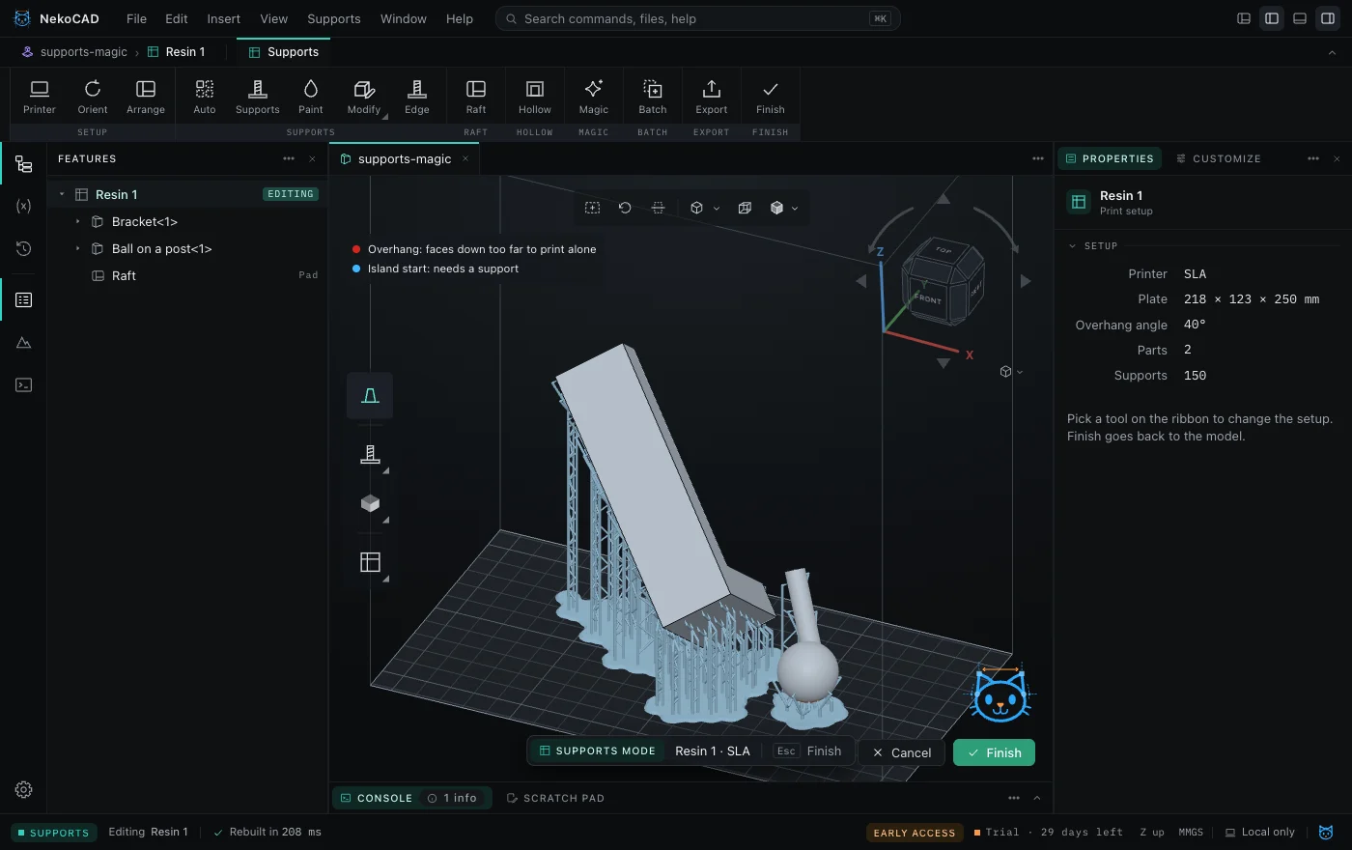Select the Orient tool in the ribbon

pos(93,97)
